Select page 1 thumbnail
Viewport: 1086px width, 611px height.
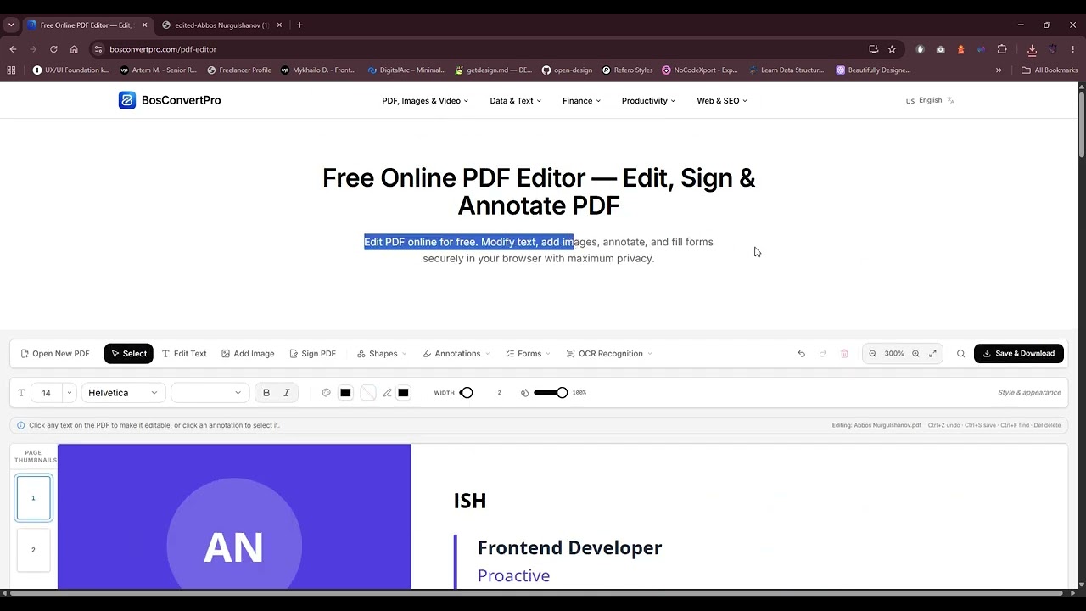click(33, 498)
